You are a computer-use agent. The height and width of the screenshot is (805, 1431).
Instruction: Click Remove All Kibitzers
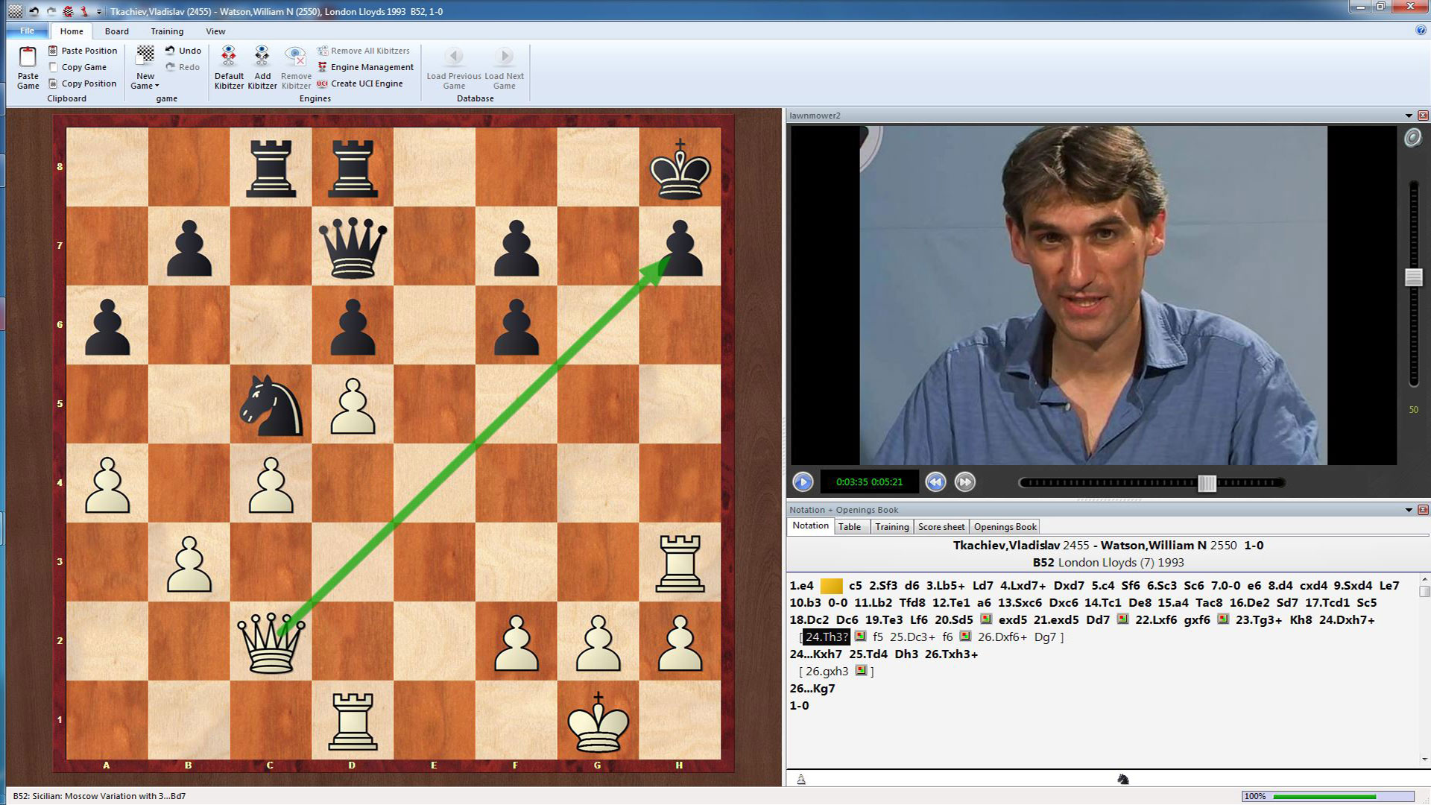click(364, 50)
